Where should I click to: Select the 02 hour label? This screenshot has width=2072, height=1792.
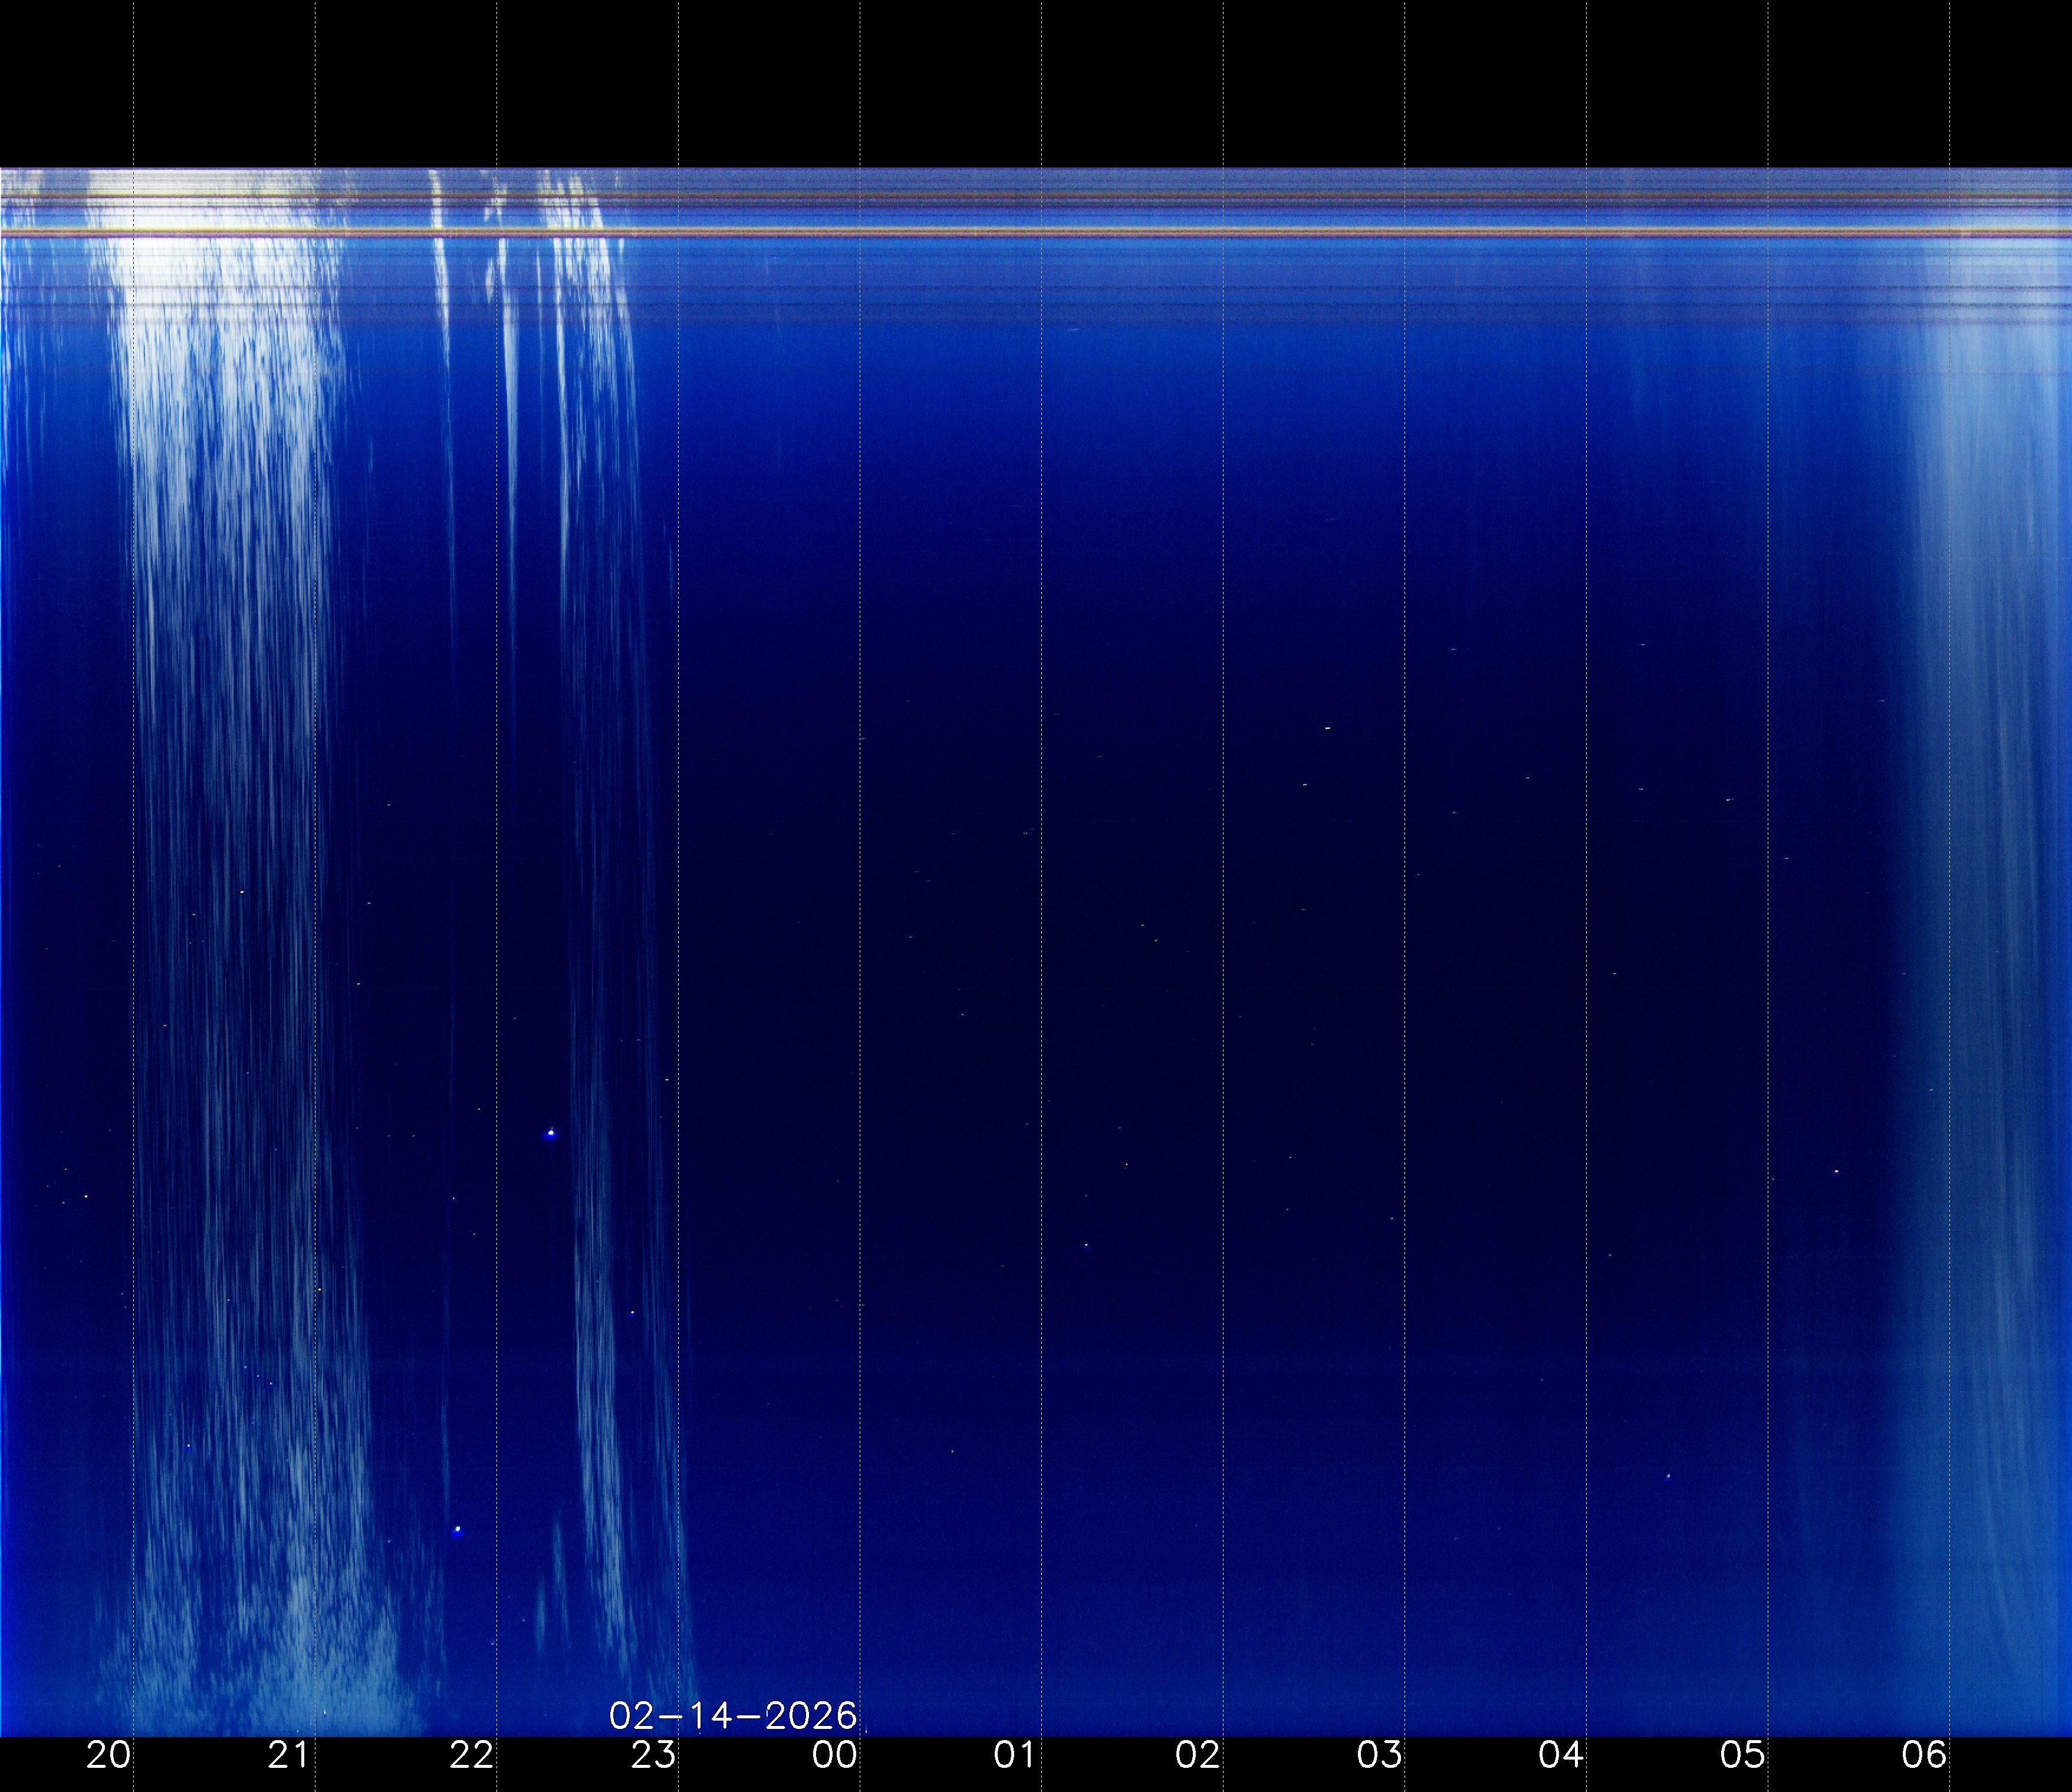[x=1198, y=1755]
